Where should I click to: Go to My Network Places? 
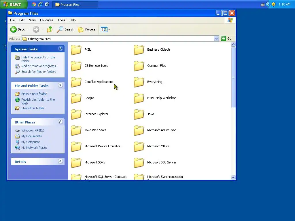pyautogui.click(x=34, y=148)
